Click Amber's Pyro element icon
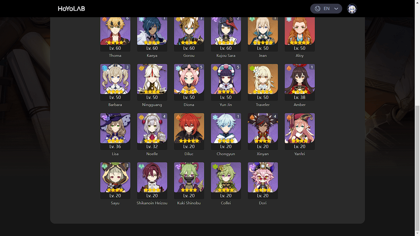 pyautogui.click(x=289, y=68)
